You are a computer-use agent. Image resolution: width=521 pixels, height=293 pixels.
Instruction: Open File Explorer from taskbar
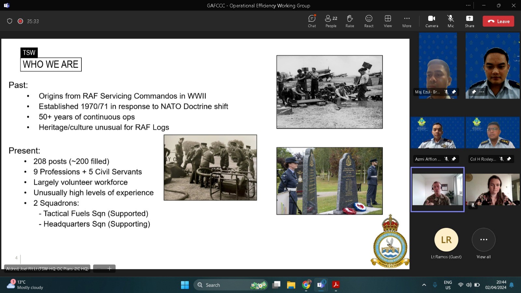291,285
